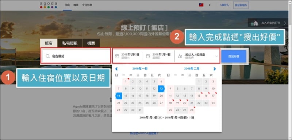Viewport: 292px width, 140px height.
Task: Click the 2018年 二月 month header
Action: (192, 69)
